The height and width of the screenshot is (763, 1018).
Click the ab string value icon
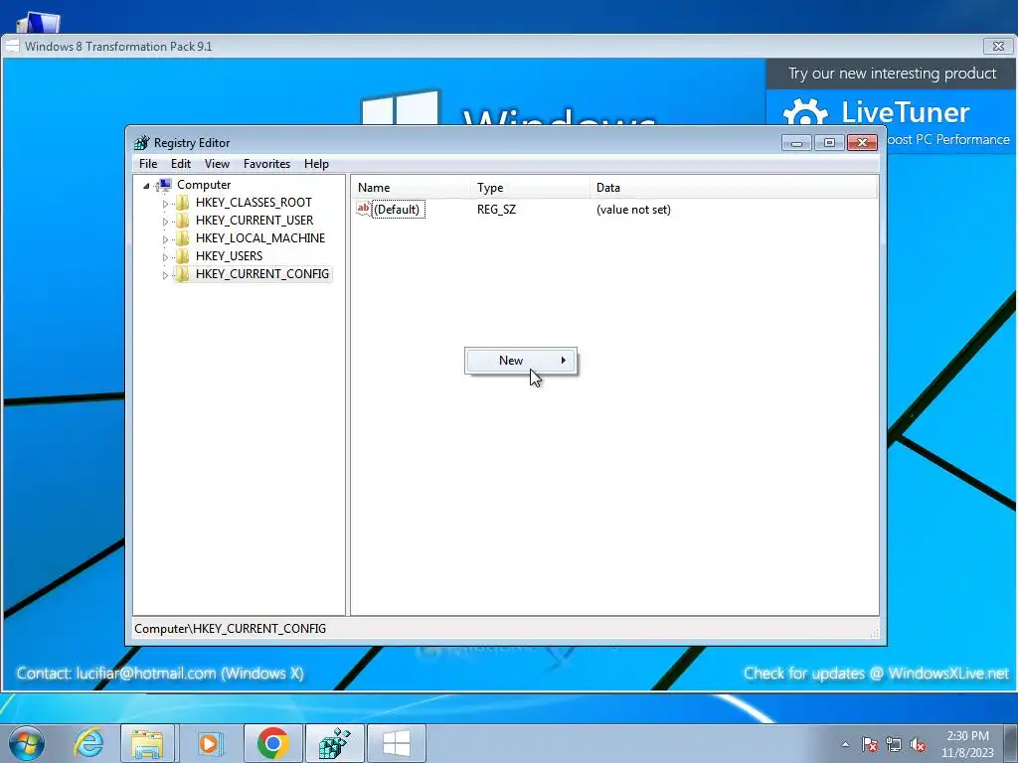(x=364, y=209)
